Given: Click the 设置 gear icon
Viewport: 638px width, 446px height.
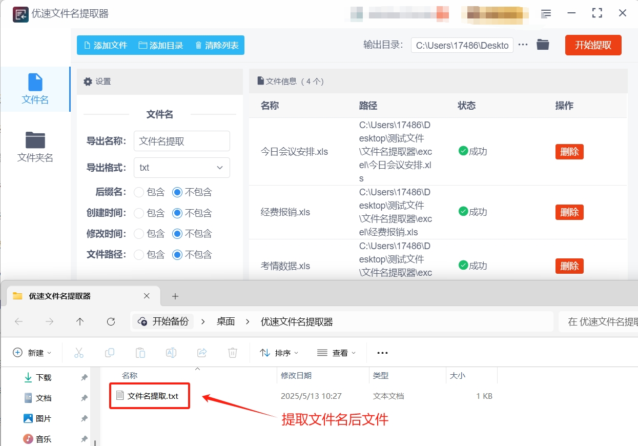Looking at the screenshot, I should (x=88, y=82).
